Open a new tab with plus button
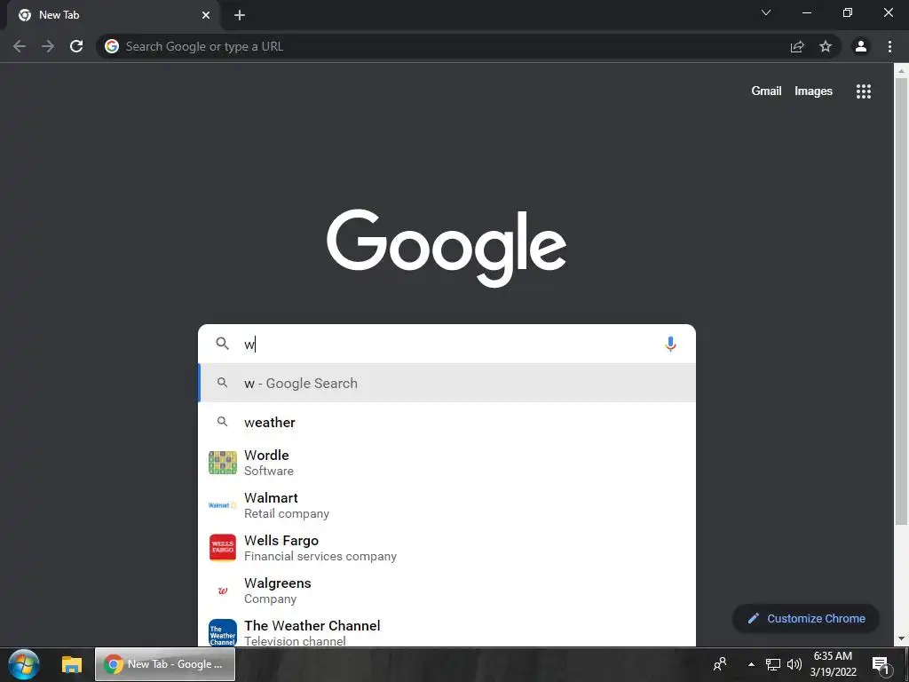Image resolution: width=909 pixels, height=682 pixels. (240, 15)
